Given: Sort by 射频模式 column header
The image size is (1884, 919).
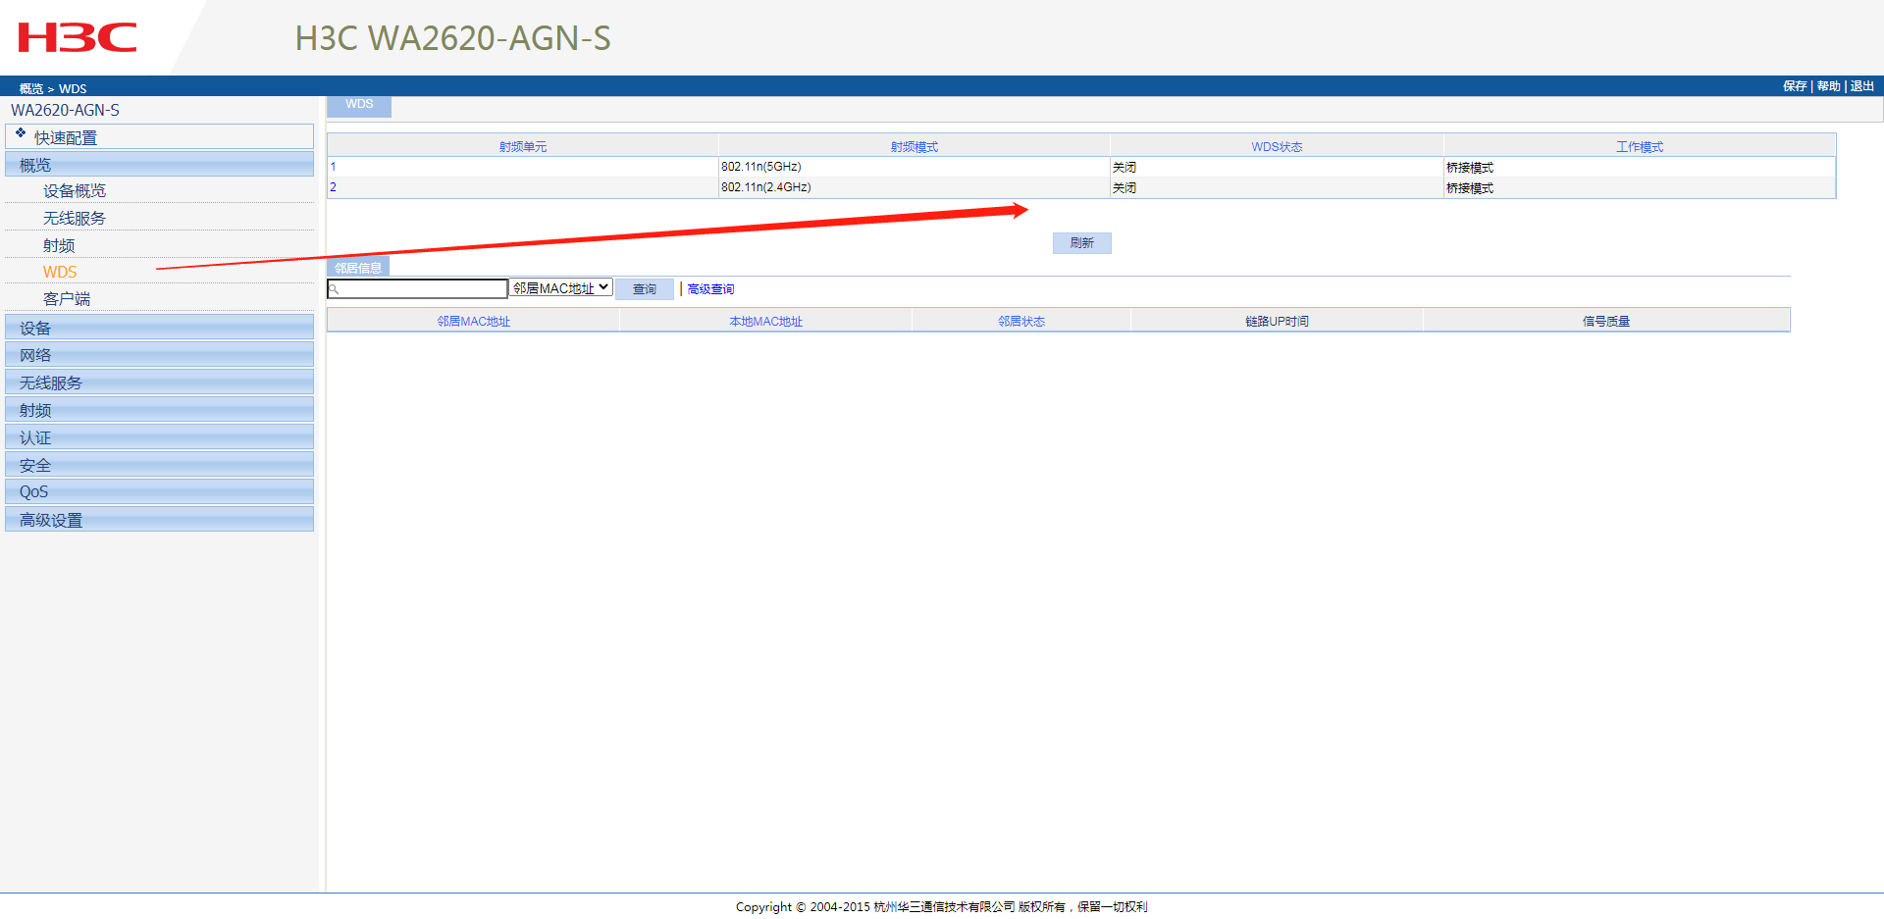Looking at the screenshot, I should click(x=915, y=147).
